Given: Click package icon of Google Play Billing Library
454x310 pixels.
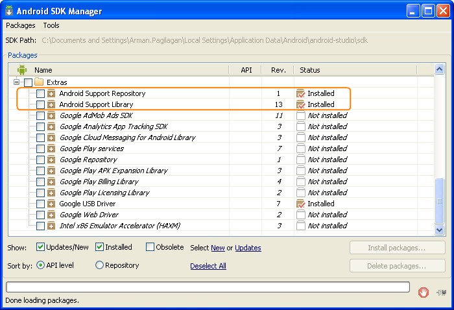Looking at the screenshot, I should point(51,182).
